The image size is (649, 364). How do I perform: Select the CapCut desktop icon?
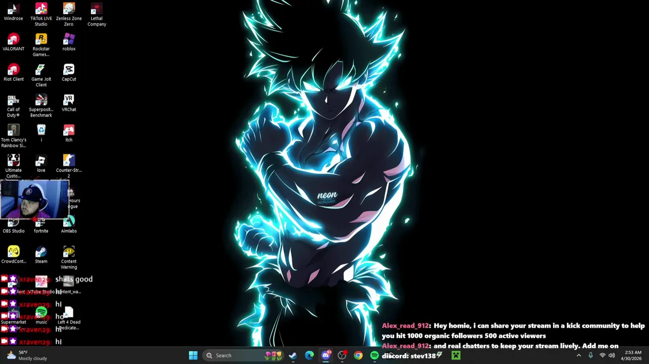[x=69, y=73]
